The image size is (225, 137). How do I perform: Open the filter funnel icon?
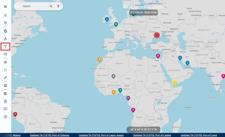[58, 6]
